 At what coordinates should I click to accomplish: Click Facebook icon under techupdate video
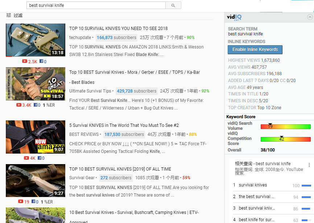[41, 61]
